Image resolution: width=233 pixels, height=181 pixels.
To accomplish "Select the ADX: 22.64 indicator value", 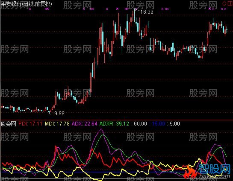I will click(x=84, y=124).
